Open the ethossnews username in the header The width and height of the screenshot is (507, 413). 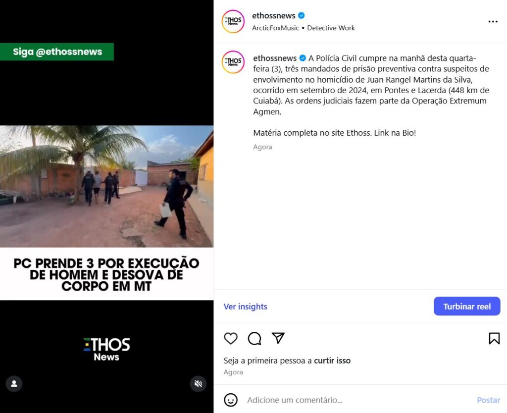[x=273, y=15]
